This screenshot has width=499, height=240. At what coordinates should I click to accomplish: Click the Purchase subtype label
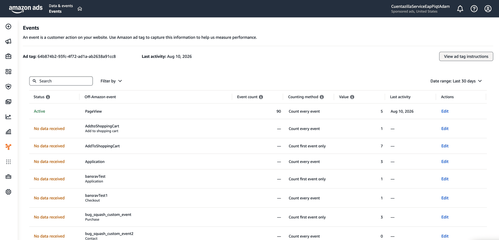[92, 219]
